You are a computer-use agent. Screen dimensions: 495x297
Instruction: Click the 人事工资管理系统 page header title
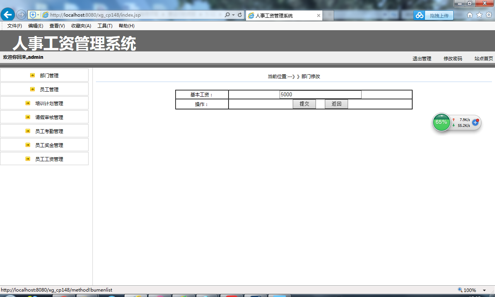click(x=74, y=44)
